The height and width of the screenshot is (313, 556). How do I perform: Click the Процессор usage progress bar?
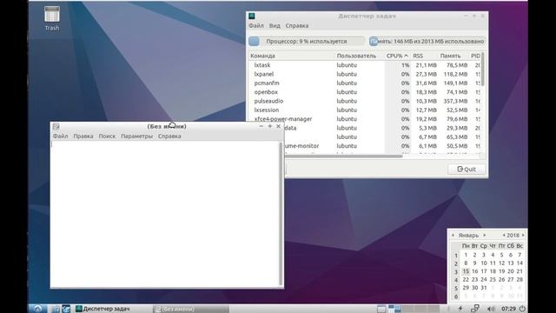(x=307, y=42)
